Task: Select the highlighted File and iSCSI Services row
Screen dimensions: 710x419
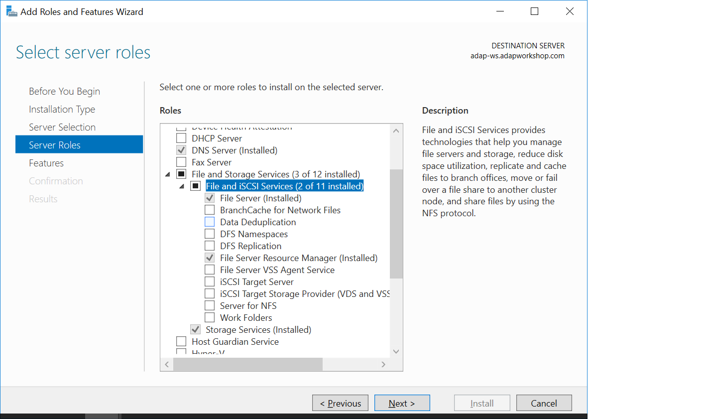Action: (x=285, y=186)
